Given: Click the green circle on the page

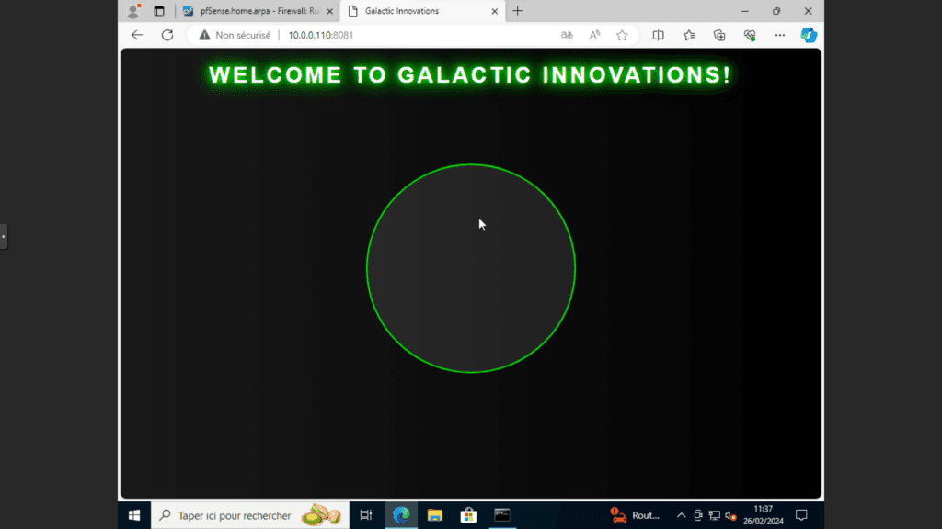Looking at the screenshot, I should [471, 268].
